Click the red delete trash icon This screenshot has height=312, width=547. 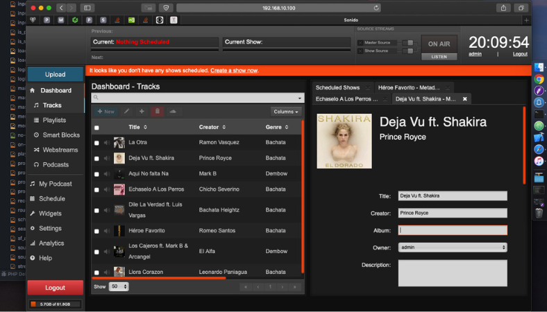[x=158, y=111]
